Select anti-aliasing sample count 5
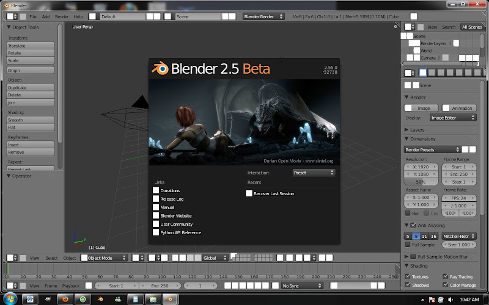The image size is (489, 305). point(408,236)
